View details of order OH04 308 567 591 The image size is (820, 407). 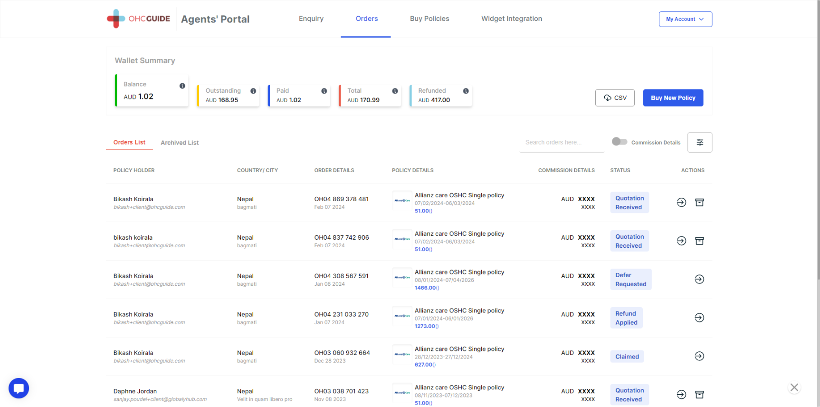(699, 279)
